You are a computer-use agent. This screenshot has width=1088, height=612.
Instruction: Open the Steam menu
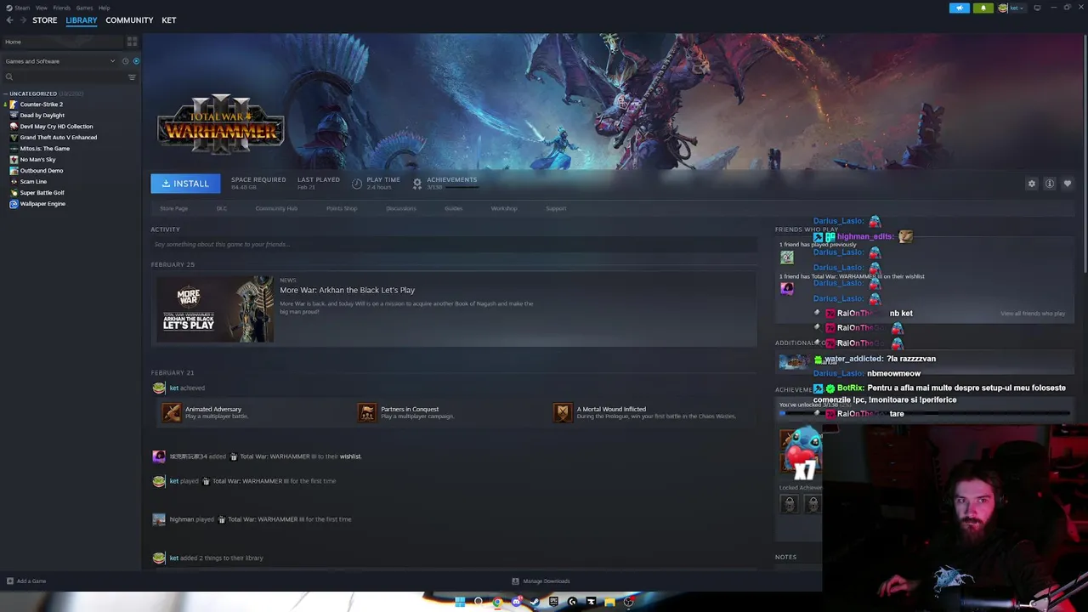22,8
